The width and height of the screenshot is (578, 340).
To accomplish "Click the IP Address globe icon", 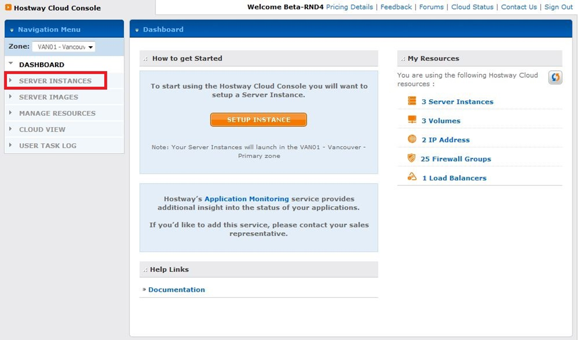I will [412, 139].
